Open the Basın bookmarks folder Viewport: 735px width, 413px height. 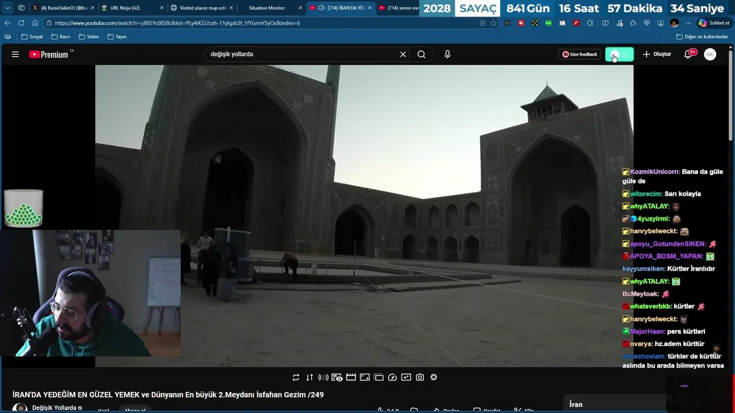point(61,37)
